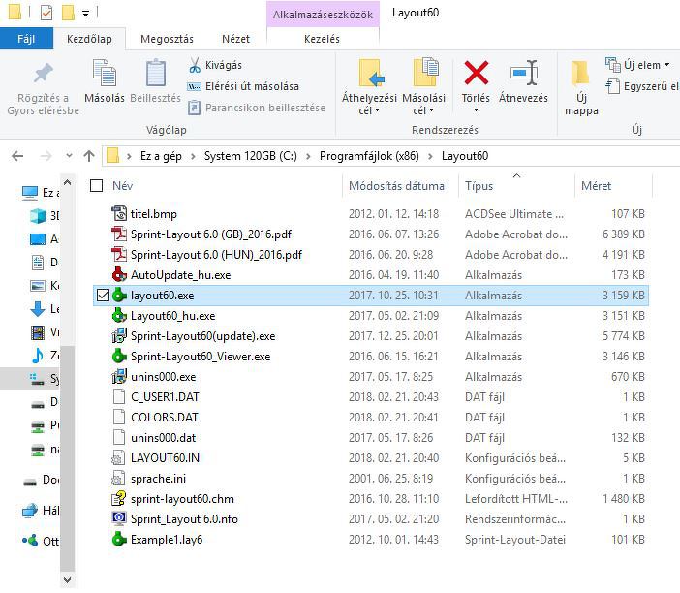Click the Sprint_Layout 6.0.nfo icon

click(119, 519)
